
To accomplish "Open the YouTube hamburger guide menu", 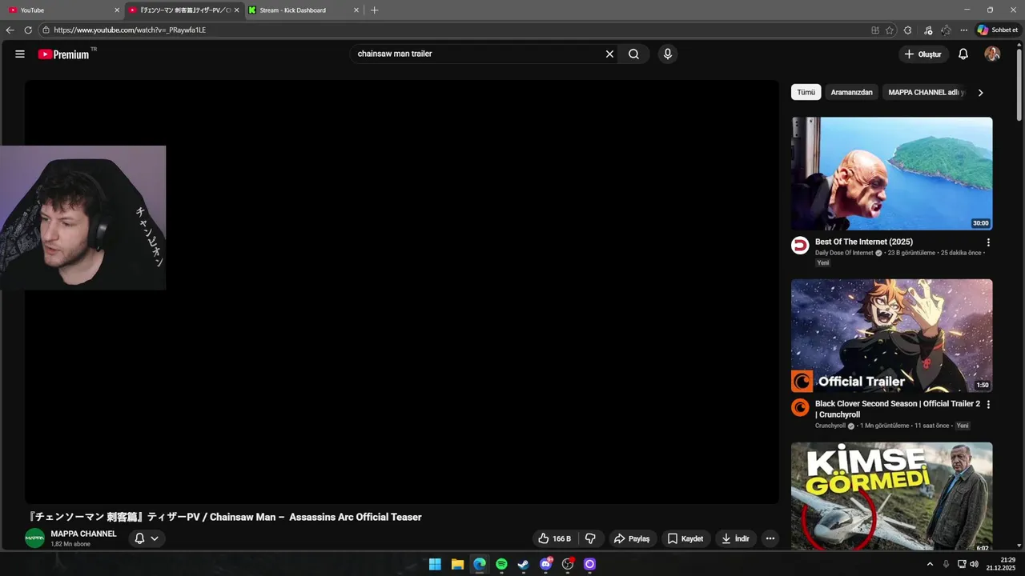I will tap(20, 54).
